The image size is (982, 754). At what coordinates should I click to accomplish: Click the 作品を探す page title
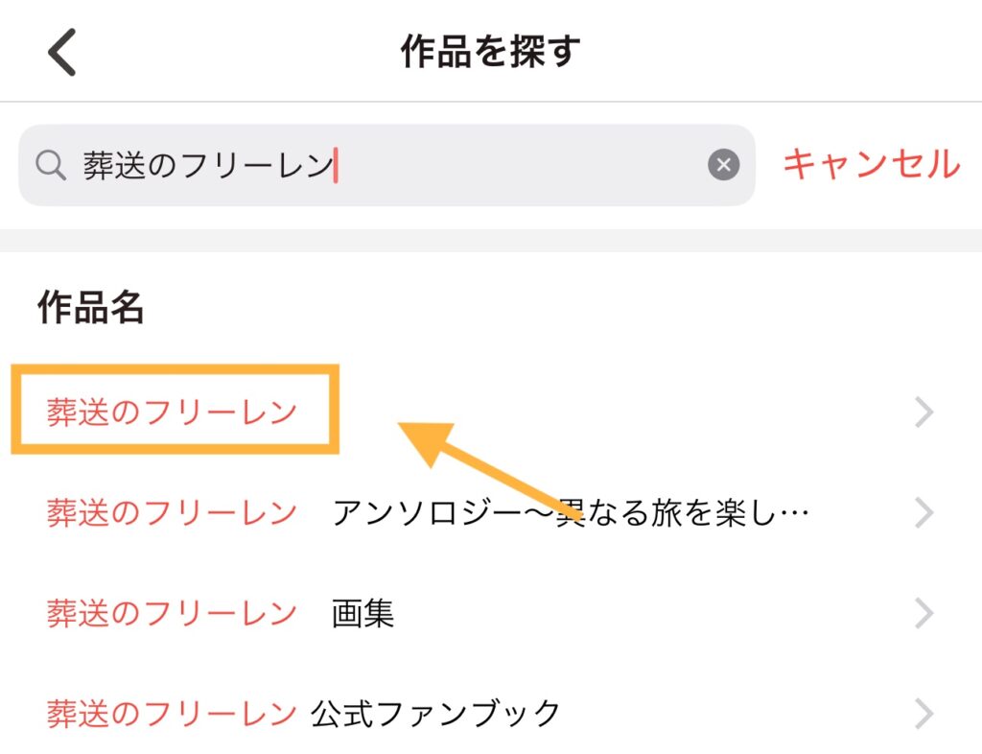(490, 52)
